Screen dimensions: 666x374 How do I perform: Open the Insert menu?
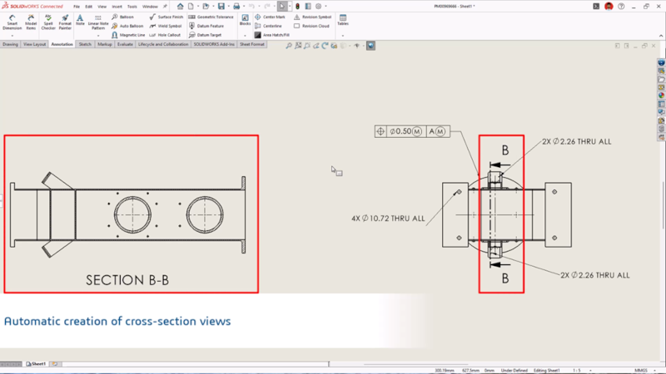(x=116, y=6)
